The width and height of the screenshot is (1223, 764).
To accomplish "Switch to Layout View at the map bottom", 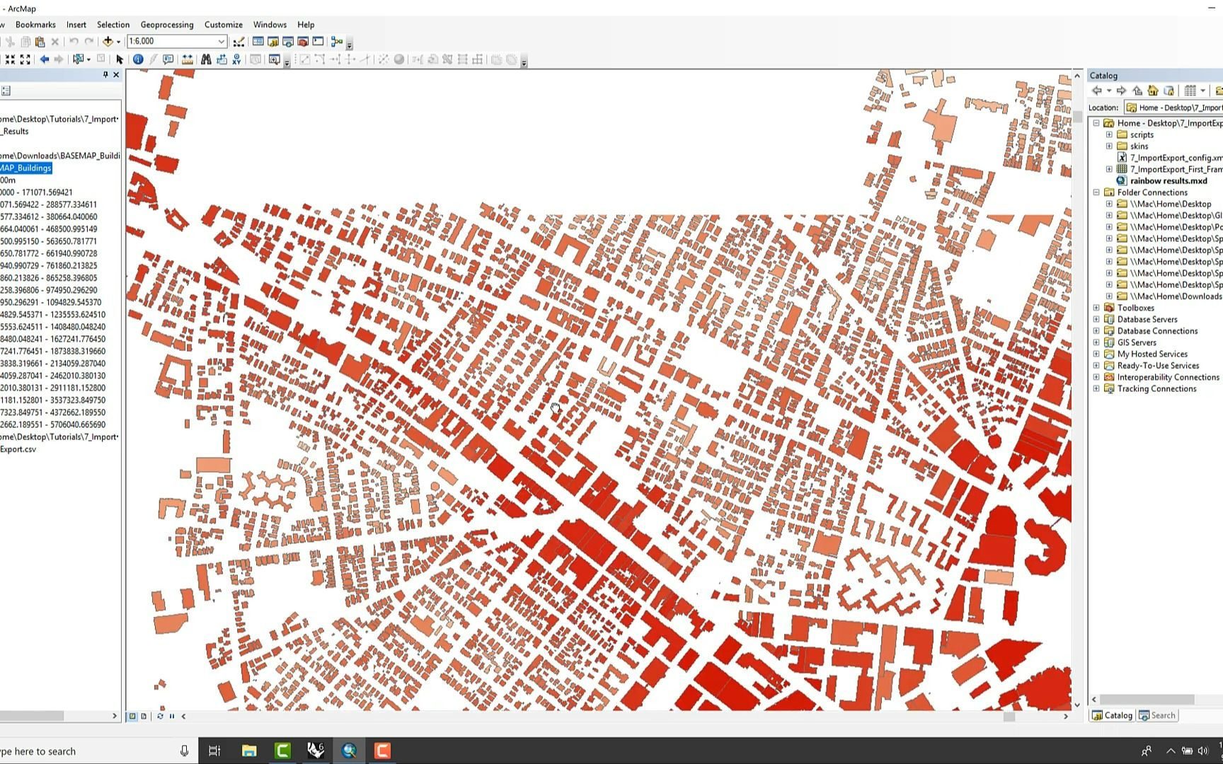I will (144, 716).
